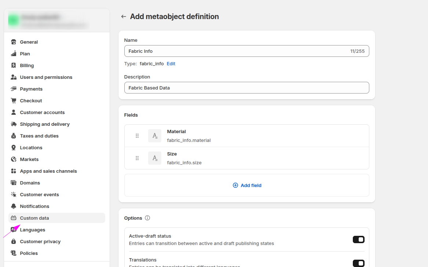Click the Billing dollar icon

point(14,65)
